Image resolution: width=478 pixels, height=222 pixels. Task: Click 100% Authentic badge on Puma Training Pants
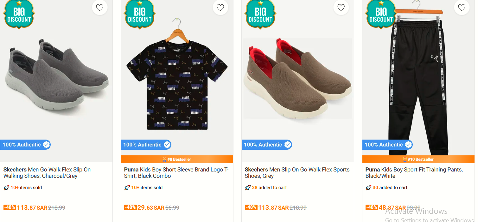pos(387,145)
